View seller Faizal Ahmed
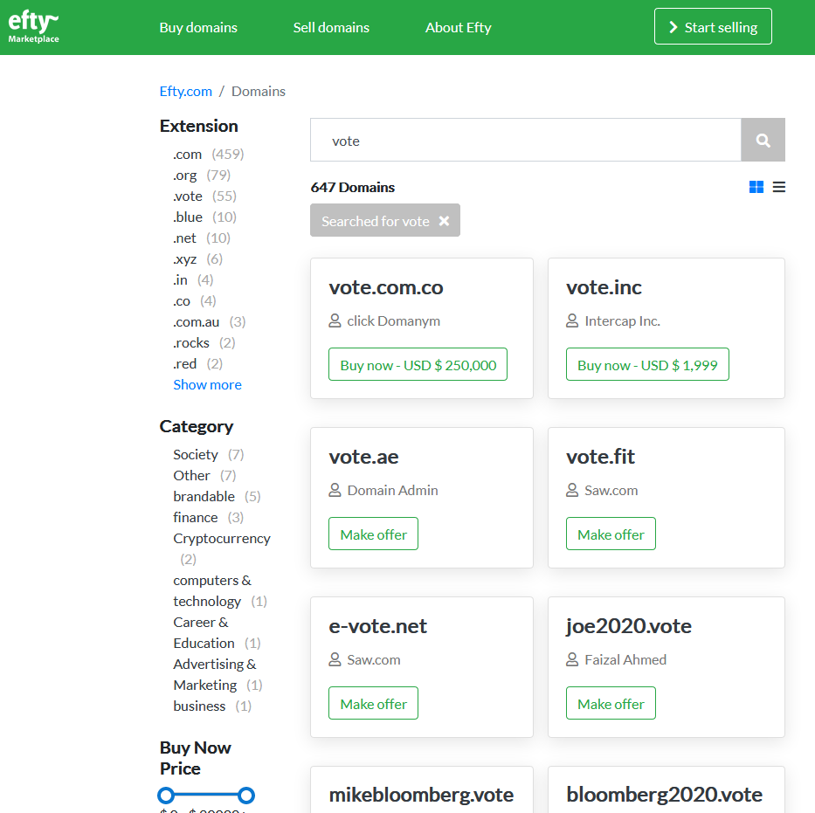The width and height of the screenshot is (815, 813). coord(625,660)
